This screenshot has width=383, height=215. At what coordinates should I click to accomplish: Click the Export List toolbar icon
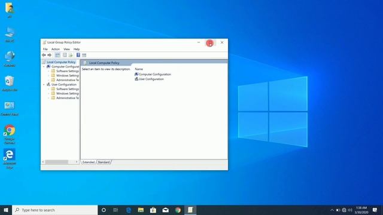coord(71,55)
